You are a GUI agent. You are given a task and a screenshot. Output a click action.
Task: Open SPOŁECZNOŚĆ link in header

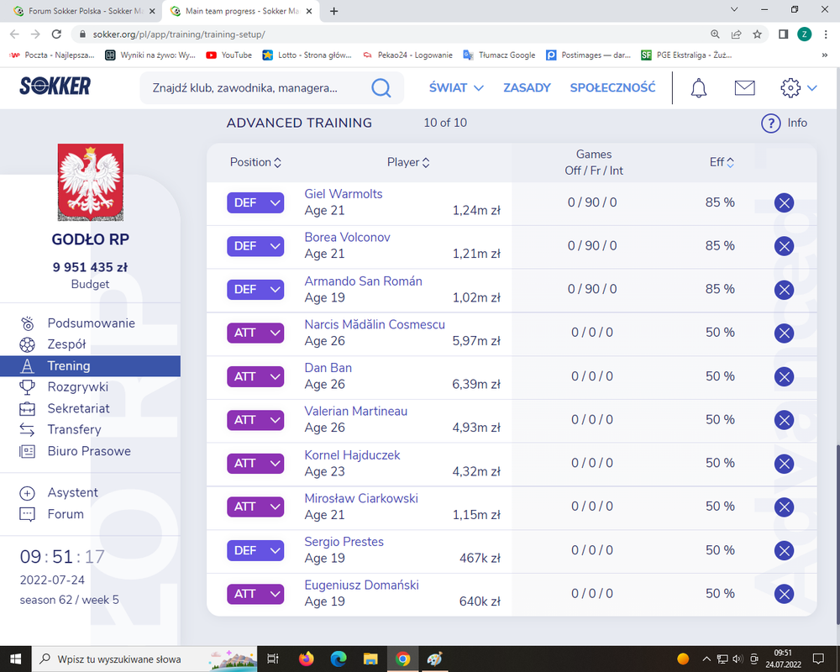[x=612, y=88]
